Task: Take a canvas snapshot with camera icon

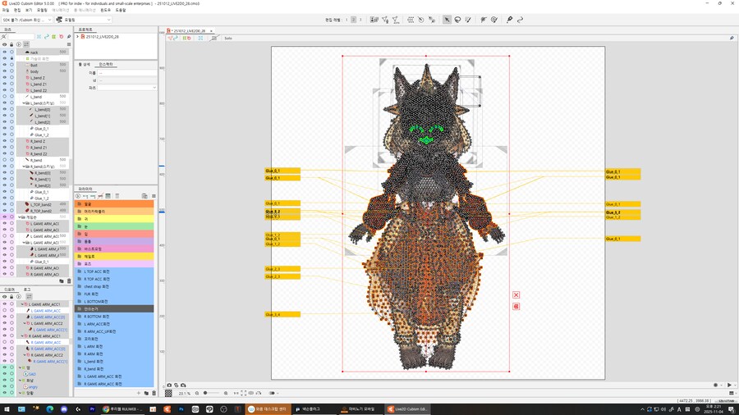Action: point(170,385)
